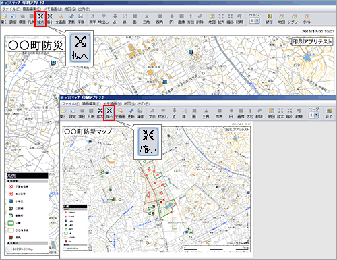Select the 円 circle tool in back window
This screenshot has width=337, height=260.
click(x=172, y=19)
